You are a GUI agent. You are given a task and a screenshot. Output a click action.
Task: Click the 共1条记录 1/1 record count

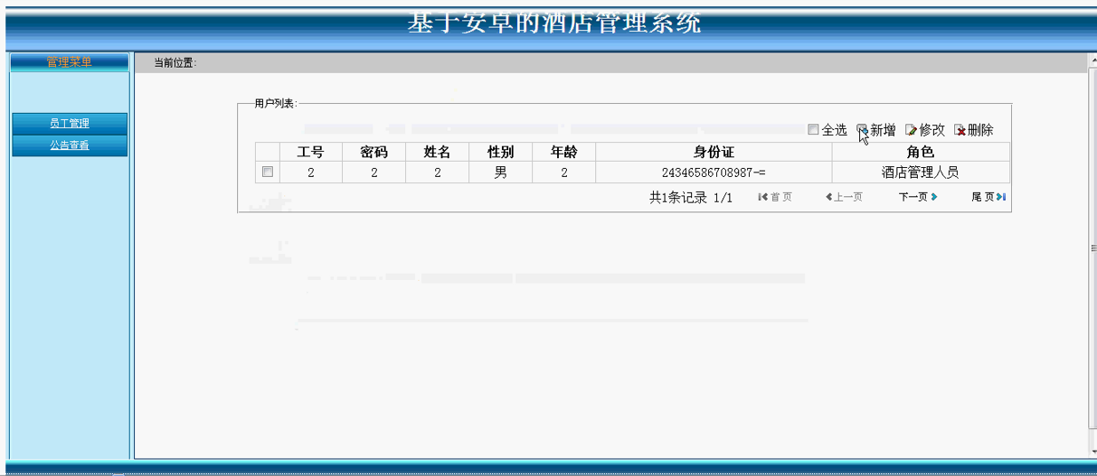(691, 197)
